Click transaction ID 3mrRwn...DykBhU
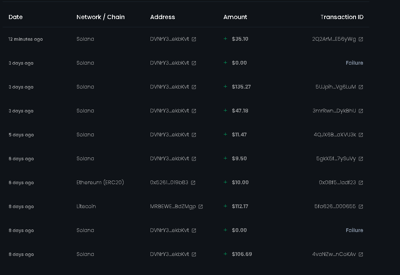Viewport: 400px width, 275px height. point(334,111)
